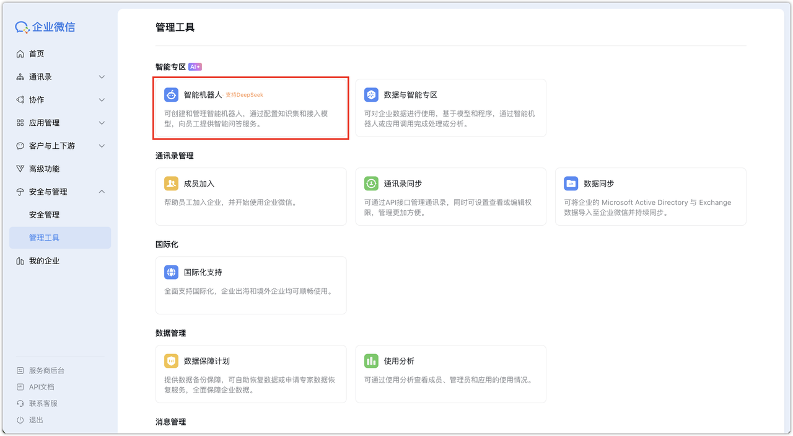Click the 数据保障计划 icon

tap(171, 360)
